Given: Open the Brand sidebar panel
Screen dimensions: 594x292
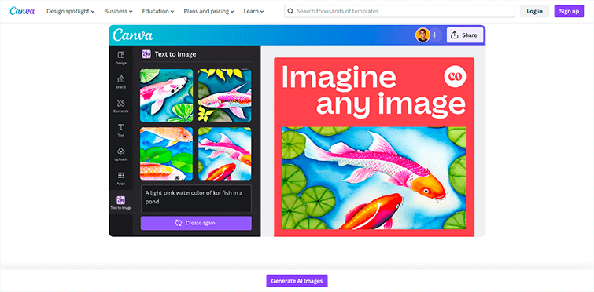Looking at the screenshot, I should click(x=121, y=82).
